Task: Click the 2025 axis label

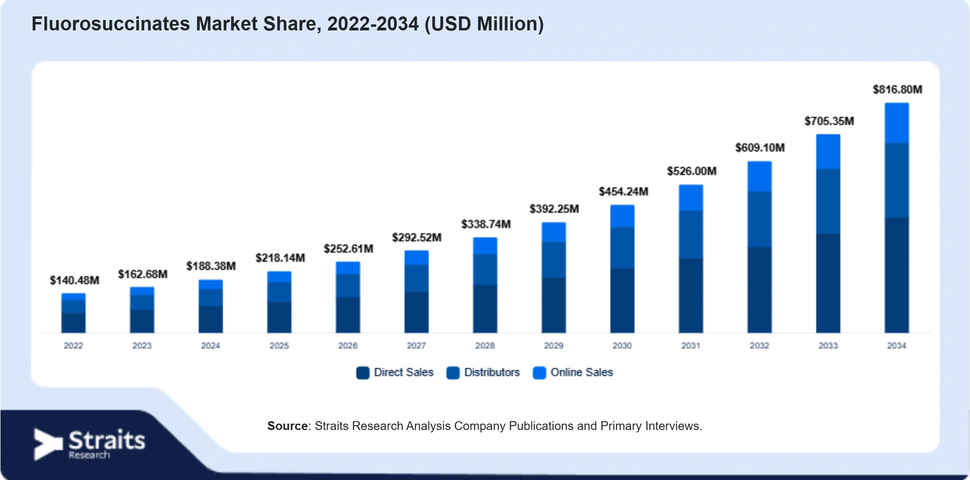Action: coord(279,346)
